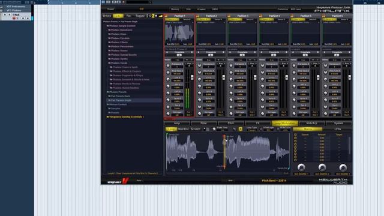This screenshot has width=384, height=216.
Task: Select the Mod Env sub-tab
Action: pos(183,129)
